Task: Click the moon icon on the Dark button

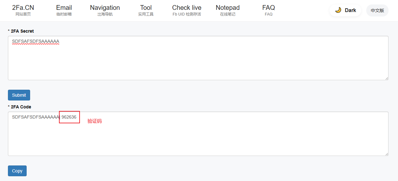Action: (x=338, y=10)
